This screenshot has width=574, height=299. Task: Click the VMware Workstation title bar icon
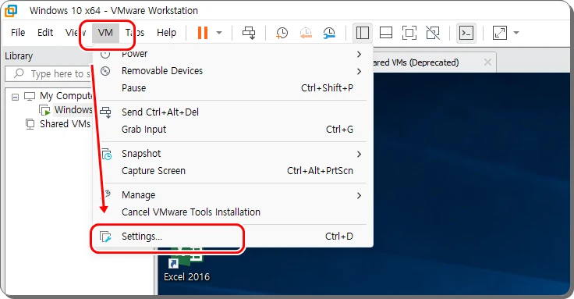(11, 11)
